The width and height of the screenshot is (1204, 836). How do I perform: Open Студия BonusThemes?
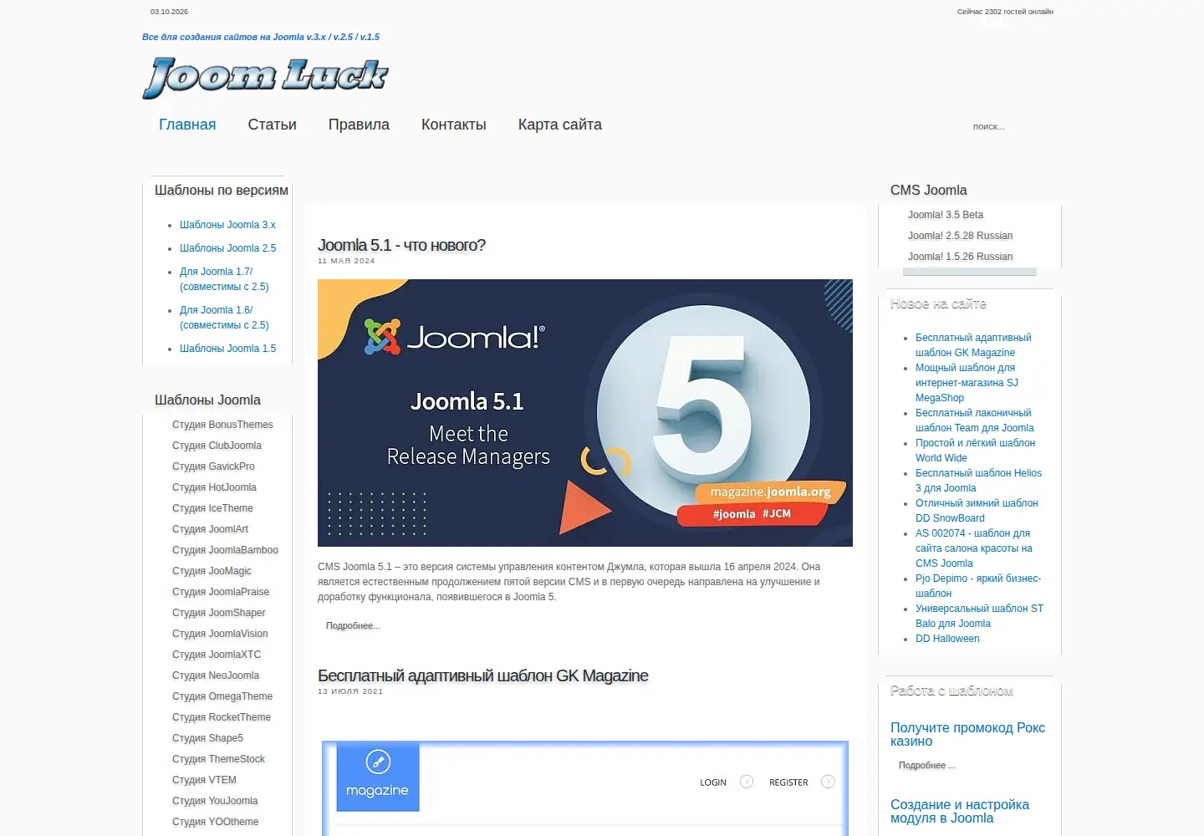pyautogui.click(x=222, y=425)
